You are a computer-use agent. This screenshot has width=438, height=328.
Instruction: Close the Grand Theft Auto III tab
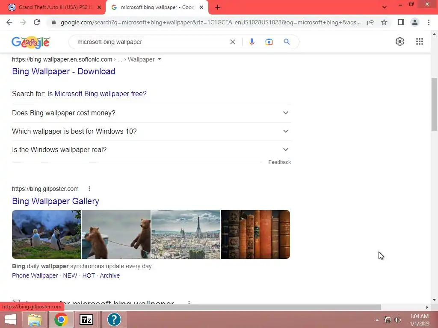pyautogui.click(x=99, y=7)
